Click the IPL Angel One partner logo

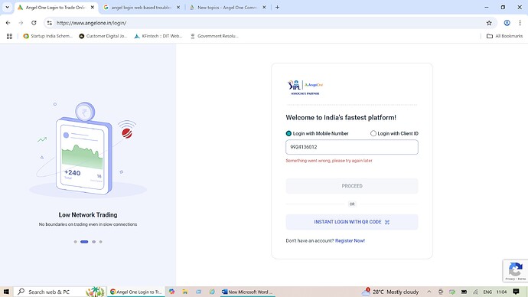click(305, 87)
